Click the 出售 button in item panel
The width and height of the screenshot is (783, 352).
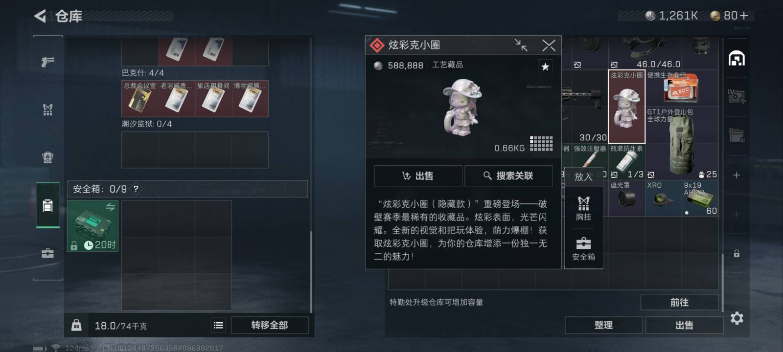(418, 176)
